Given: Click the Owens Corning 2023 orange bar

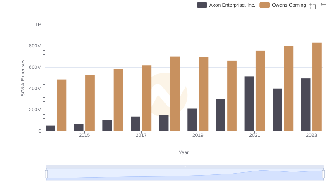Looking at the screenshot, I should (x=317, y=87).
